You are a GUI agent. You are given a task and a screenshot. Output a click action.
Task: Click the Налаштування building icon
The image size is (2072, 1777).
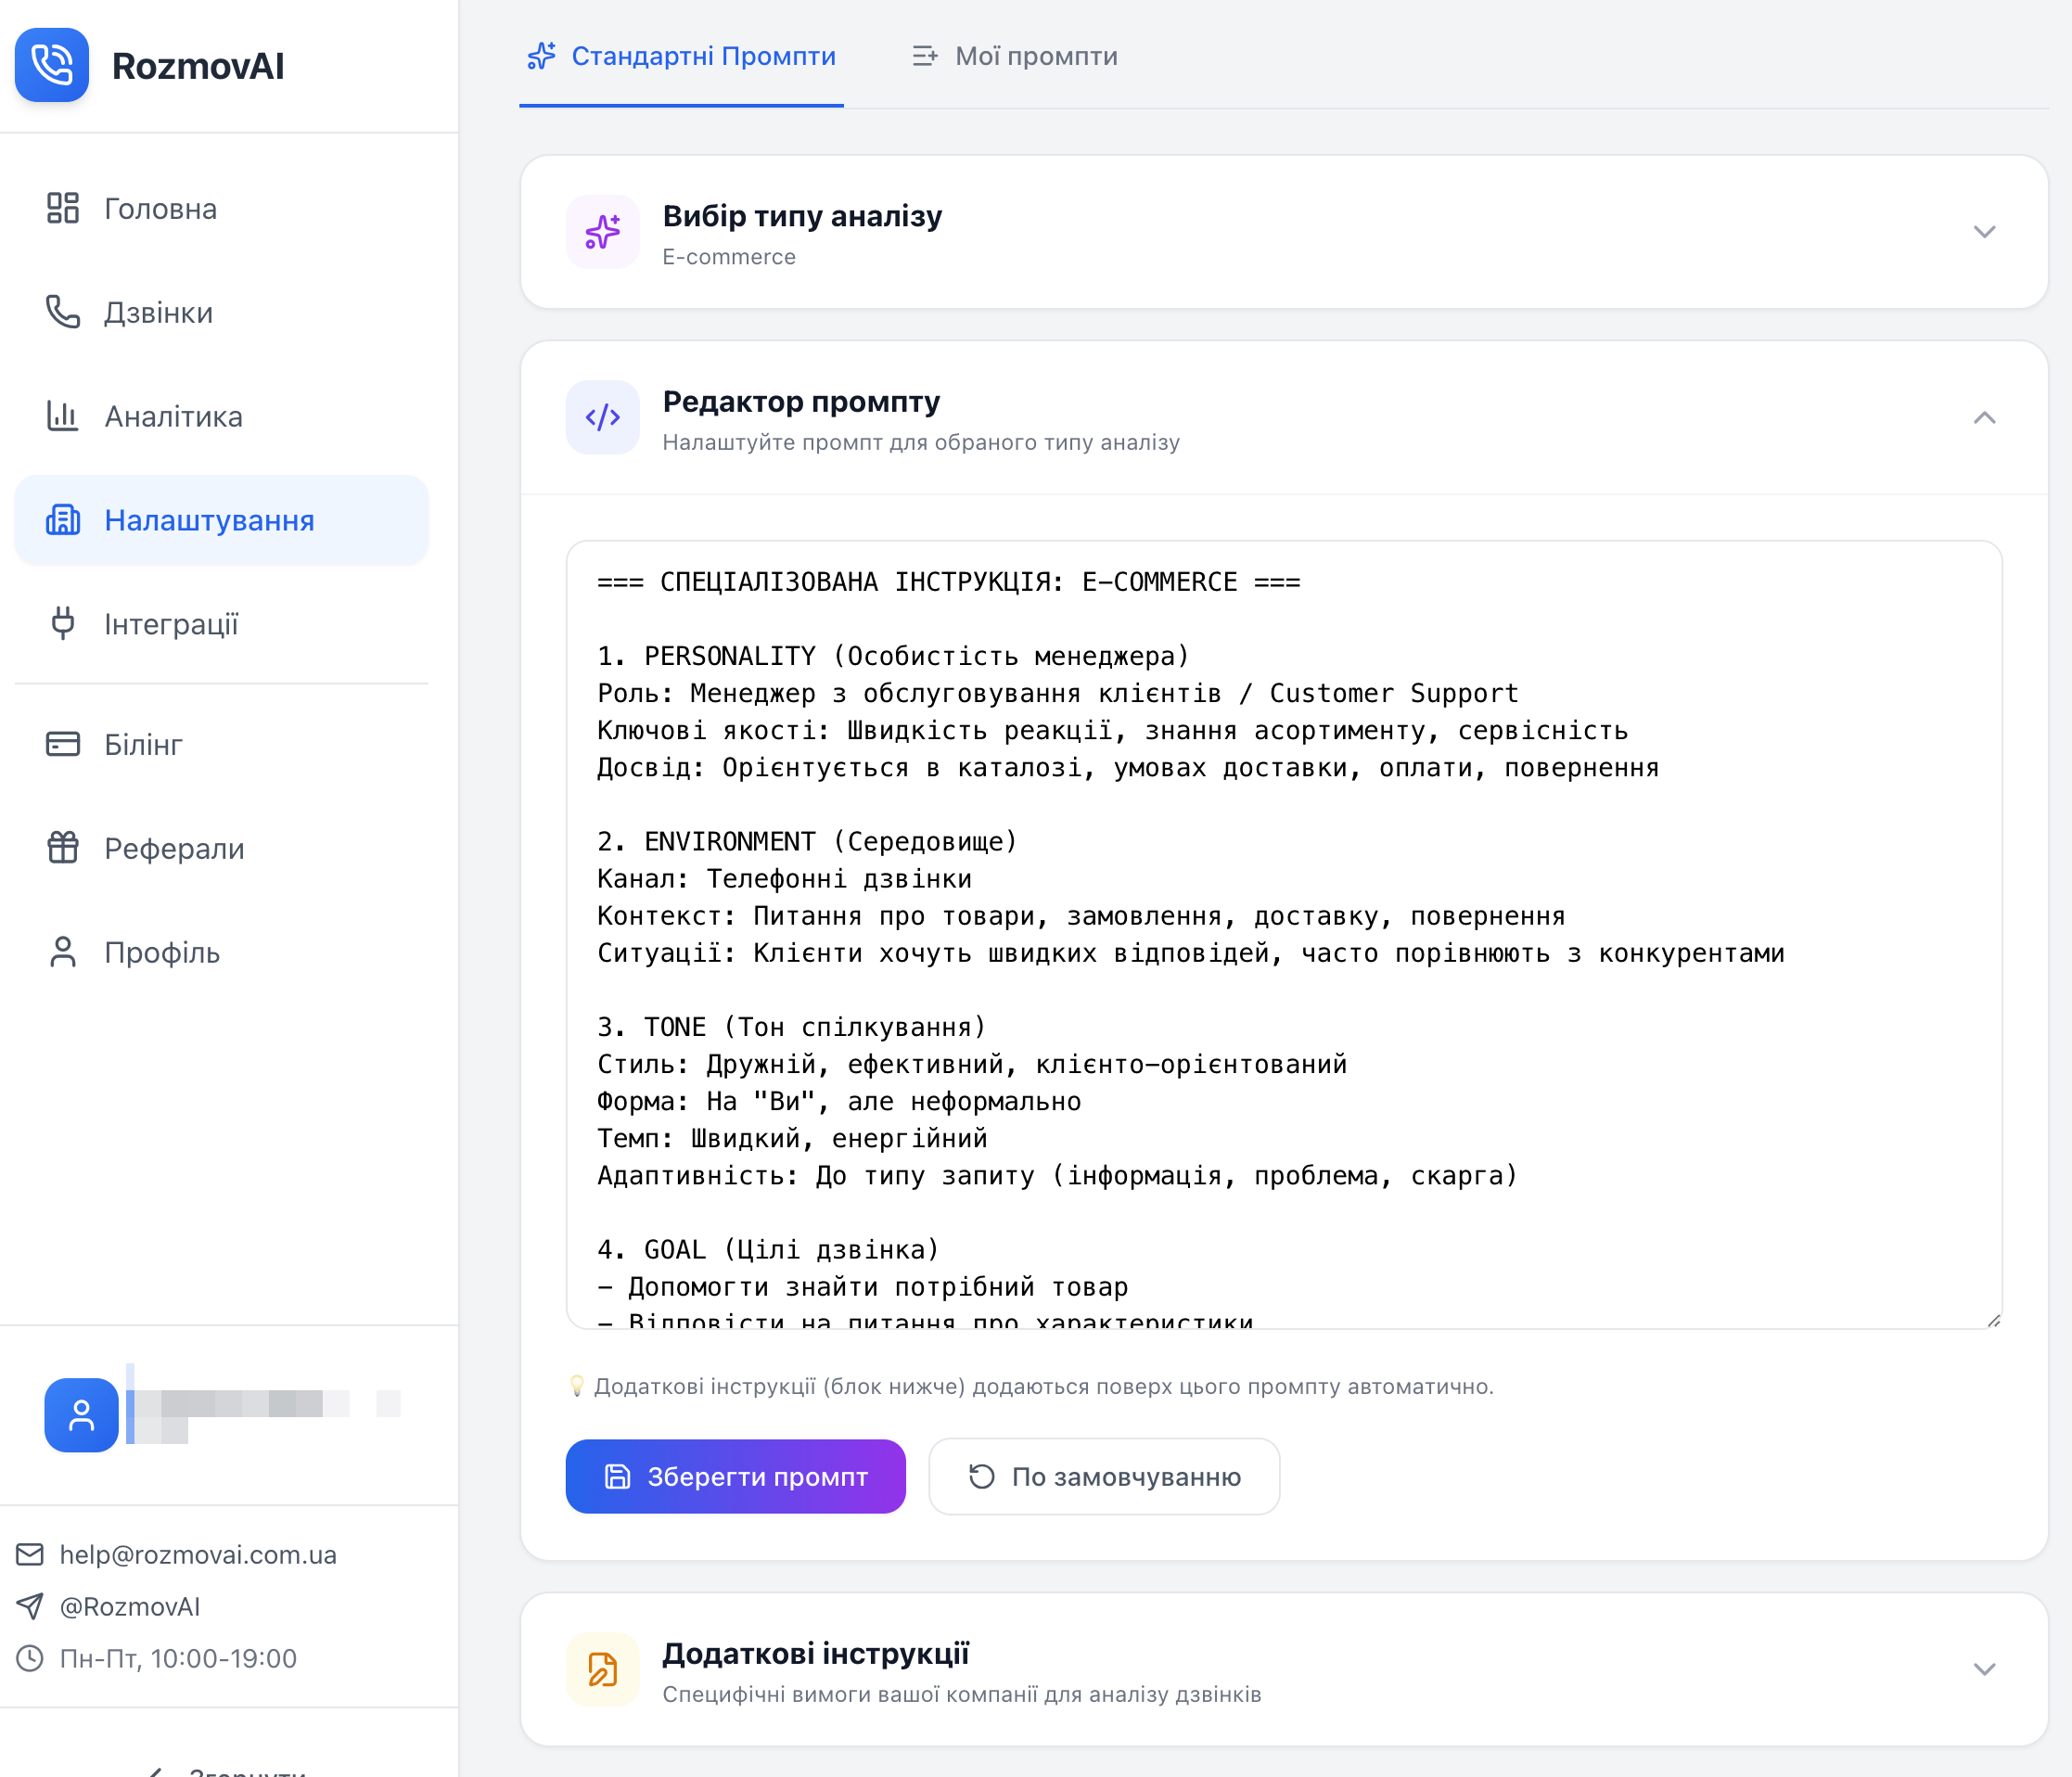point(63,520)
